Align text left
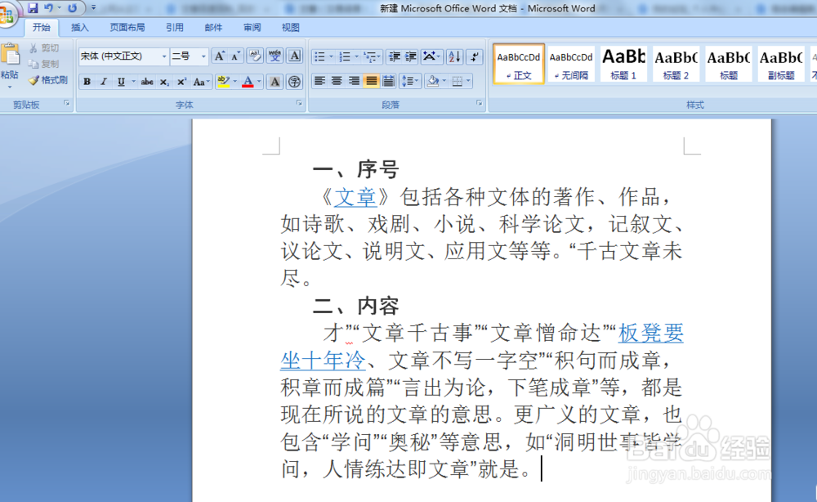Screen dimensions: 817x502 pos(319,81)
